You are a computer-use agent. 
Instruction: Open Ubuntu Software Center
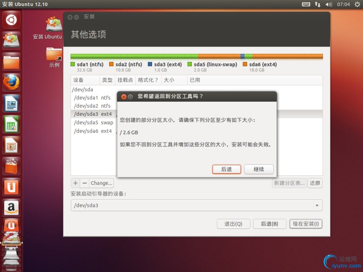click(x=11, y=166)
